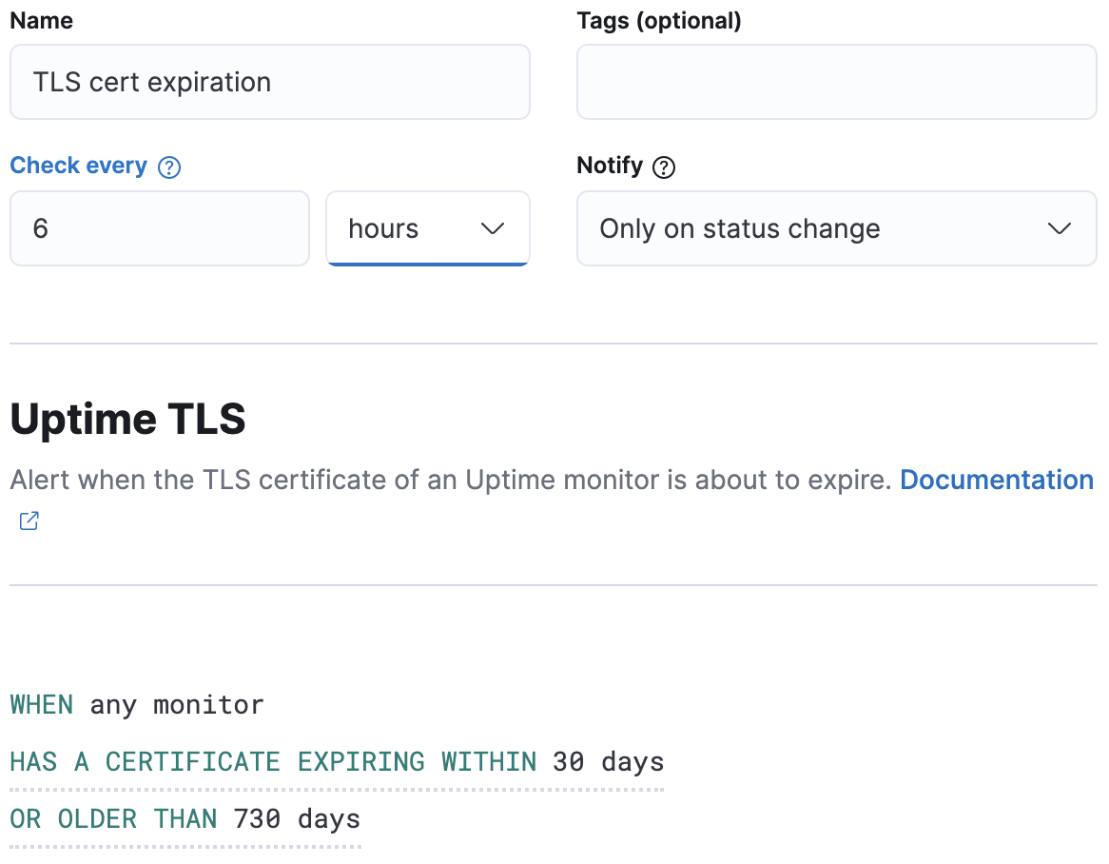Focus the empty Tags input box

click(x=836, y=83)
